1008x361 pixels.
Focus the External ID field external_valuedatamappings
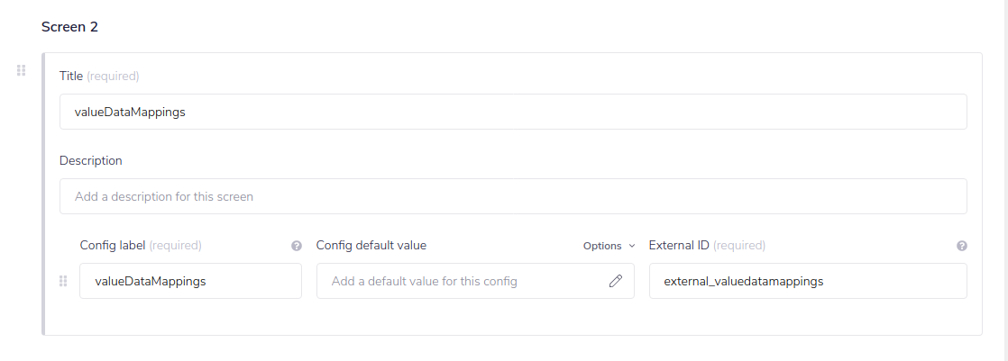pyautogui.click(x=808, y=281)
